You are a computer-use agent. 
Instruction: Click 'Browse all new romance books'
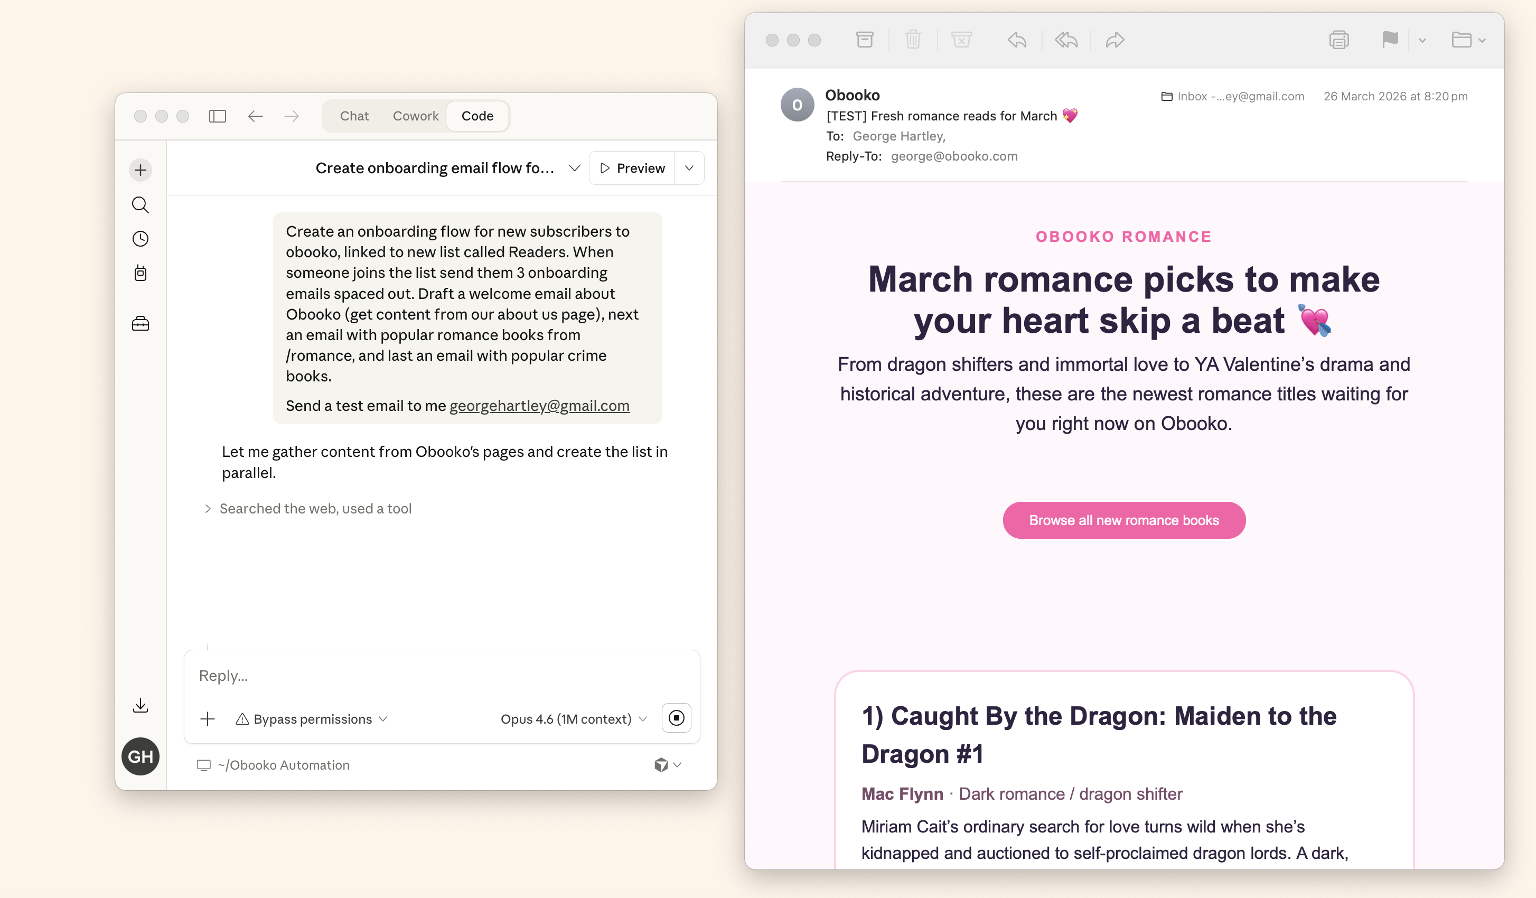point(1124,520)
